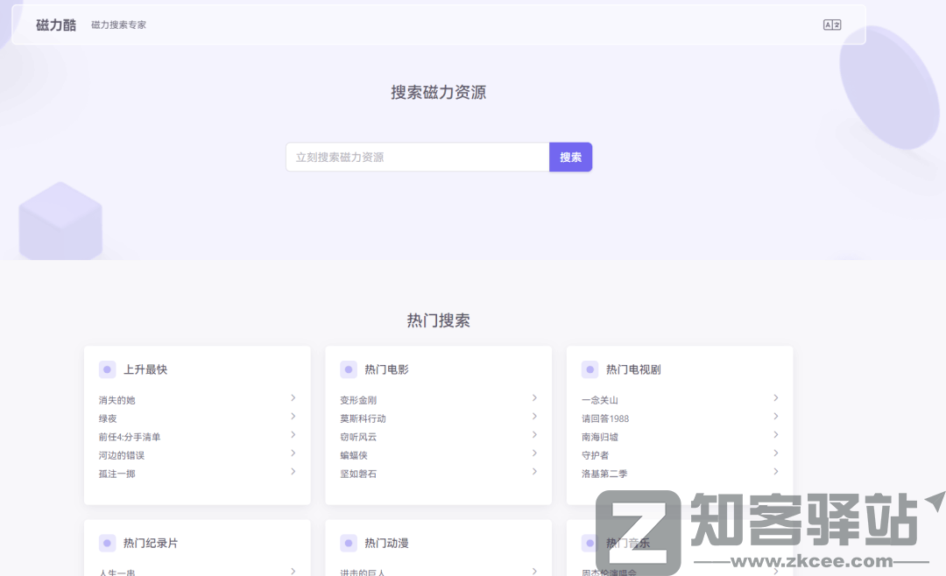Open the 孤注一掷 hot search link
The width and height of the screenshot is (946, 576).
[x=116, y=472]
